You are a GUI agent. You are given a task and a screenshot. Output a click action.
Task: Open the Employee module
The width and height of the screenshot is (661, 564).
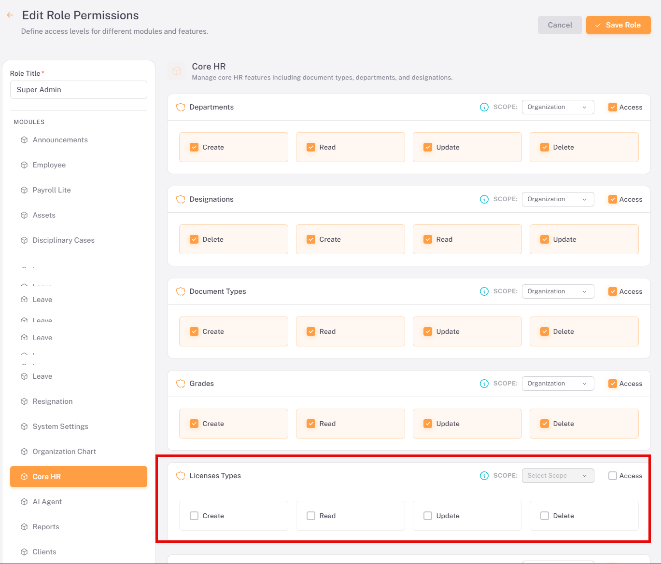click(78, 165)
